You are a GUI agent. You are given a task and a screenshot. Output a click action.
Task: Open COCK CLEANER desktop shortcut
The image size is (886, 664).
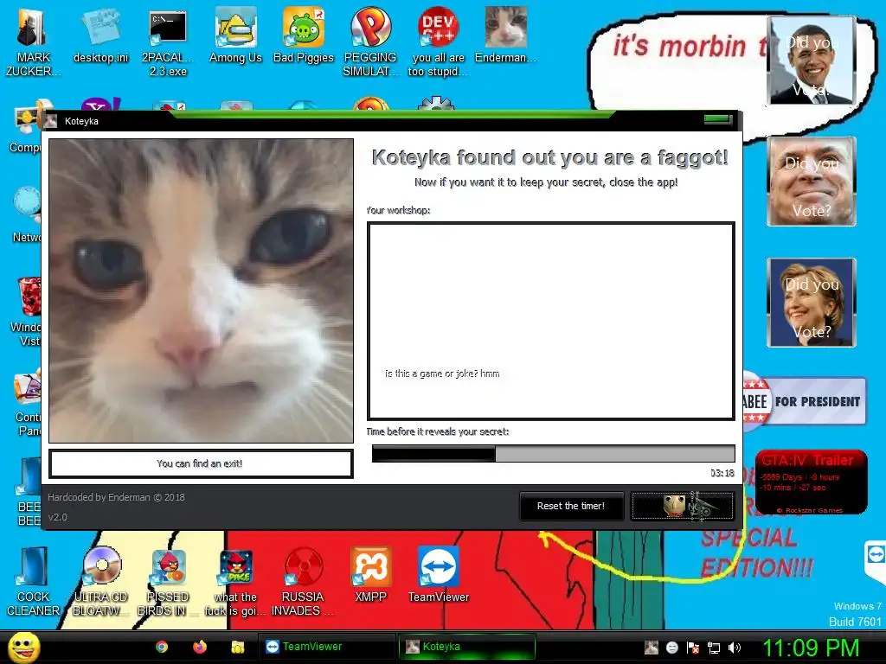(33, 582)
